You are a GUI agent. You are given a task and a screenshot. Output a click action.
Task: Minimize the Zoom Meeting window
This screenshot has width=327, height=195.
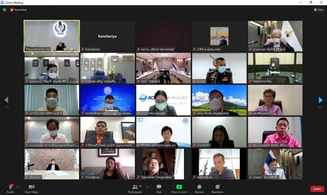301,2
